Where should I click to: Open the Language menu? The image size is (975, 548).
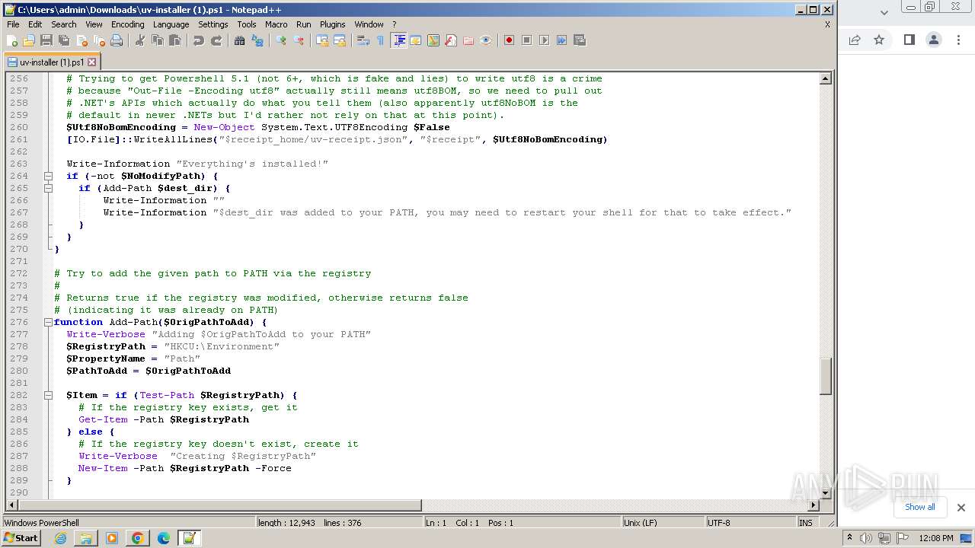tap(171, 24)
